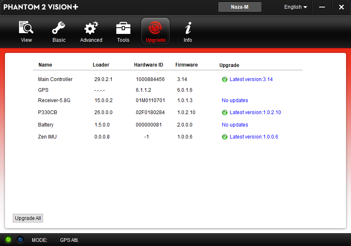Click the blue status indicator light
Viewport: 351px width, 246px height.
click(x=20, y=240)
